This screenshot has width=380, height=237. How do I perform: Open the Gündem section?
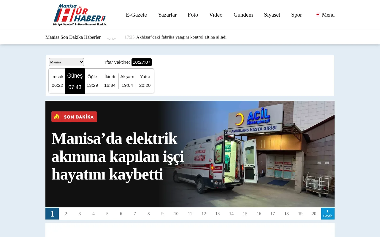pyautogui.click(x=243, y=15)
